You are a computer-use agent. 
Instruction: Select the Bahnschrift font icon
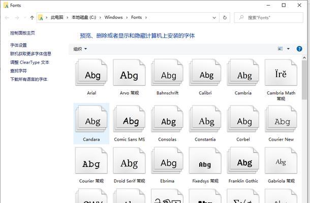pyautogui.click(x=167, y=73)
